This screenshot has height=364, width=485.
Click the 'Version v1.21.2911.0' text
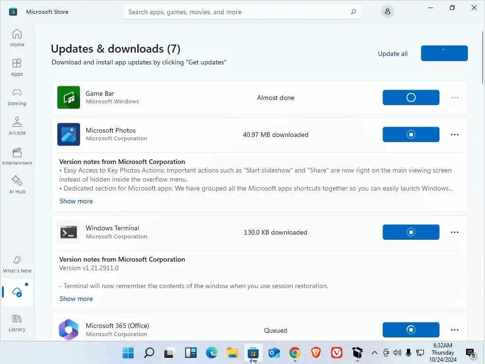pos(89,268)
